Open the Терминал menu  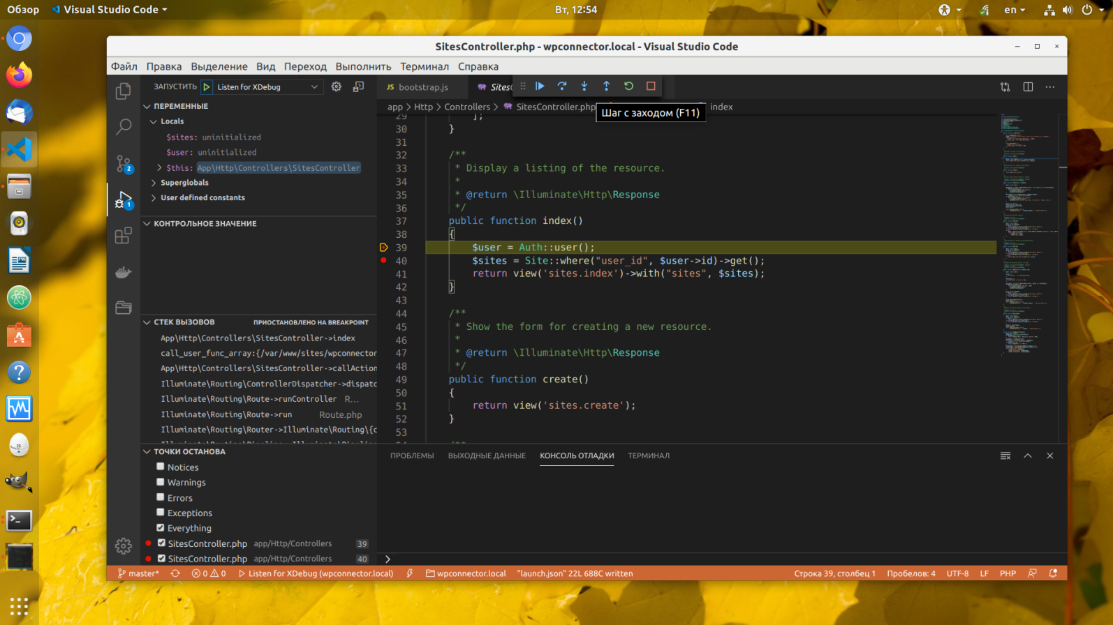pyautogui.click(x=424, y=66)
